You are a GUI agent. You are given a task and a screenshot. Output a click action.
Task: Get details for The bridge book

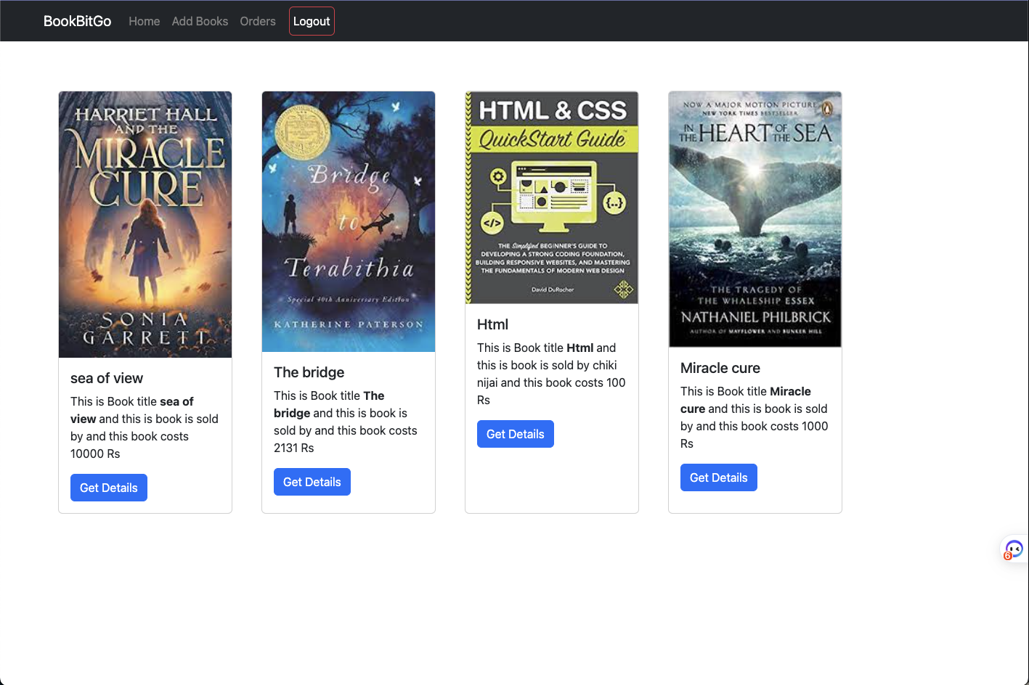(312, 482)
